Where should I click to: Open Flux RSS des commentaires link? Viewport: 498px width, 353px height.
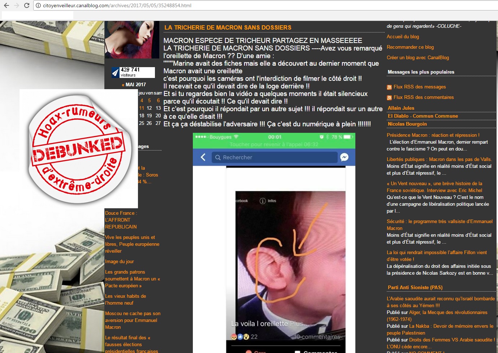pyautogui.click(x=424, y=97)
